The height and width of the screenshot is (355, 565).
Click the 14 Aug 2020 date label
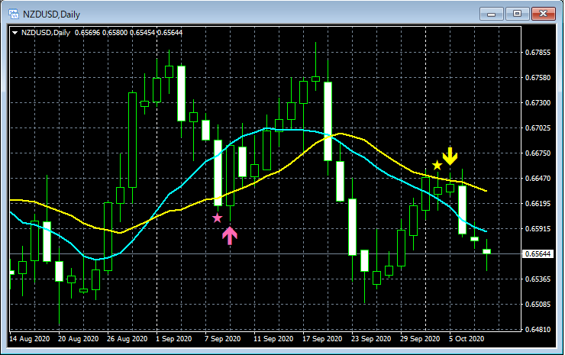point(30,339)
